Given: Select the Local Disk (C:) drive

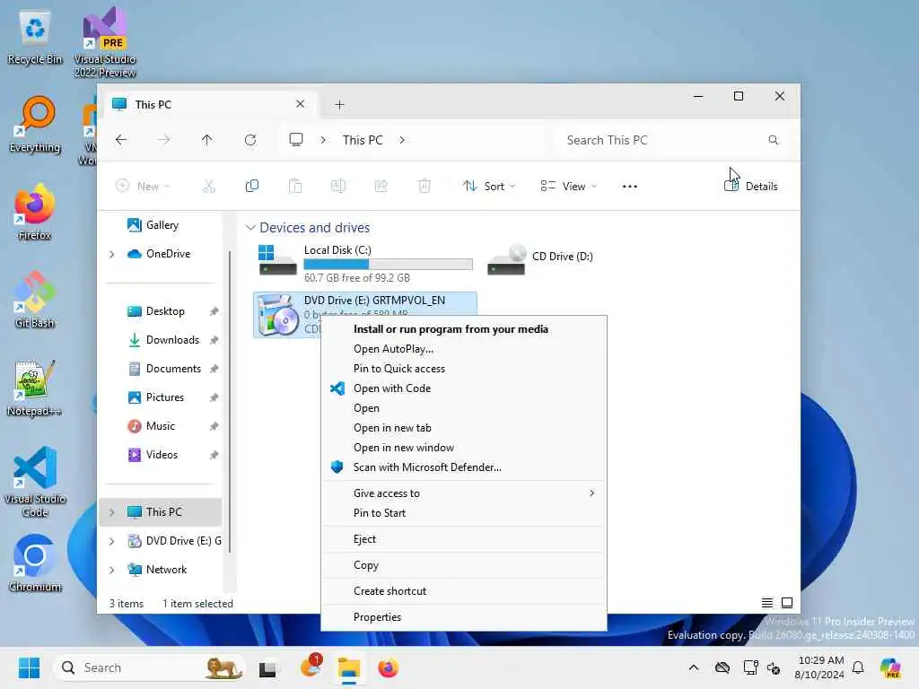Looking at the screenshot, I should coord(366,263).
